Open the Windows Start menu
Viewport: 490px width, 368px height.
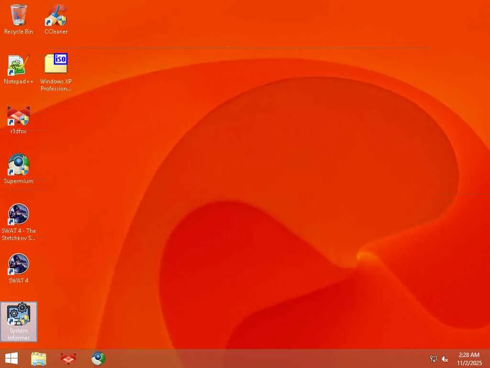coord(11,358)
